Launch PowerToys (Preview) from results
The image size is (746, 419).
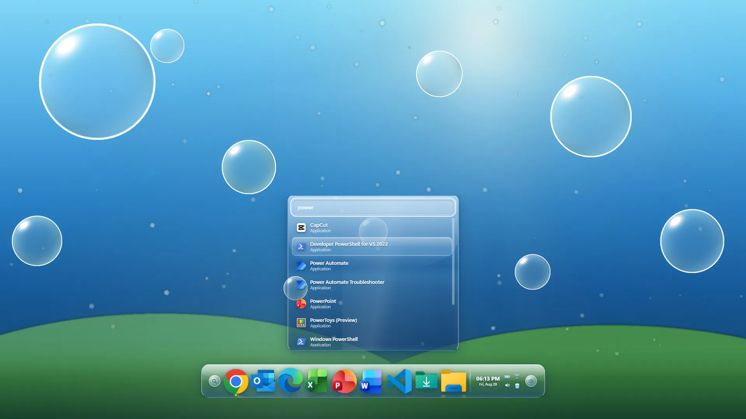click(x=372, y=323)
